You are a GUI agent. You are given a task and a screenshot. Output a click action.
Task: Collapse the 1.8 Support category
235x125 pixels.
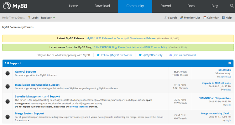click(x=230, y=63)
